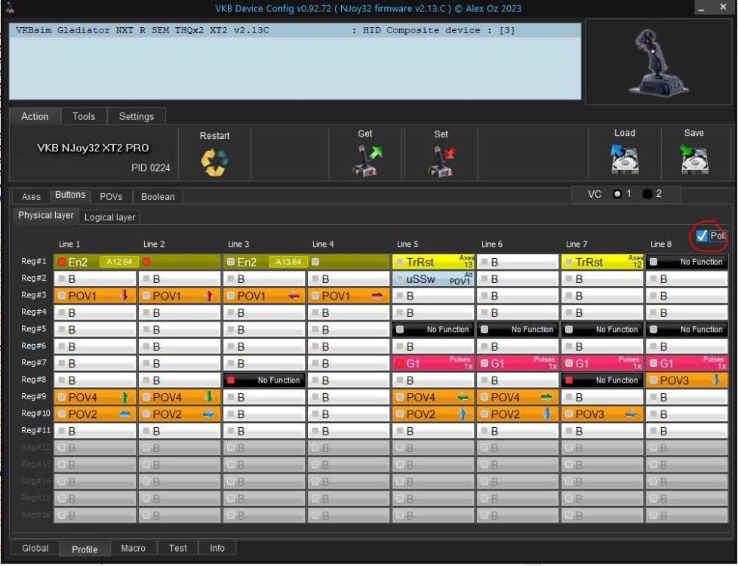Click G1 Pulses cell in Reg#7 Line 8
Screen dimensions: 738x566
687,363
